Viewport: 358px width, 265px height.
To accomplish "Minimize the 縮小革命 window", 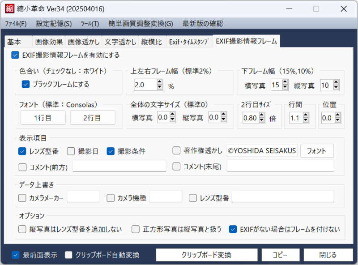I will tap(289, 9).
